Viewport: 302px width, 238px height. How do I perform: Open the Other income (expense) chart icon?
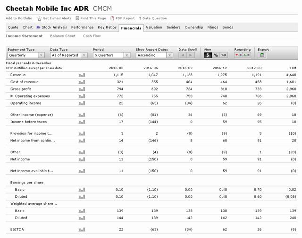[82, 115]
